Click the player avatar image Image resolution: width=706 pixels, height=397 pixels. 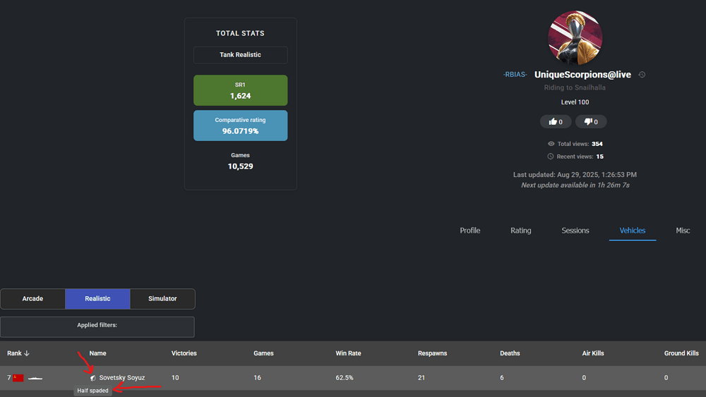pos(575,37)
